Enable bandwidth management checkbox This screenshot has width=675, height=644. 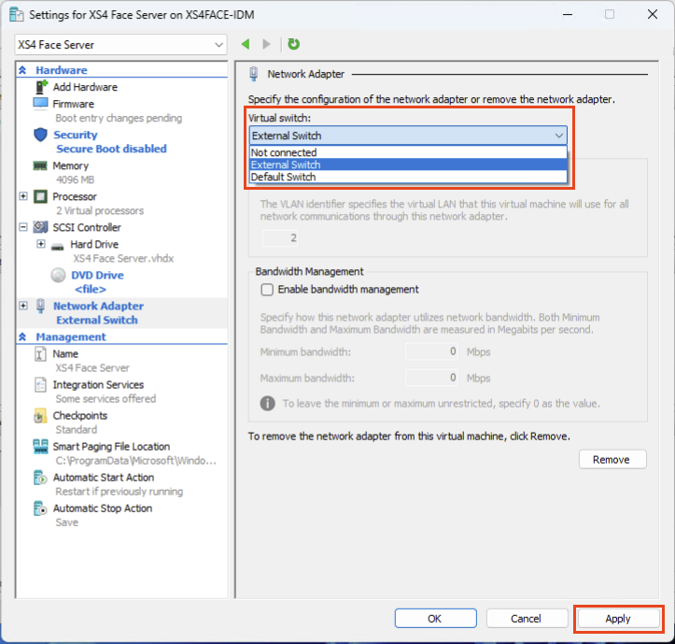(267, 289)
